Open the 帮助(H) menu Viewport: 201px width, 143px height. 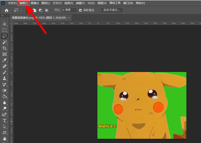(140, 3)
